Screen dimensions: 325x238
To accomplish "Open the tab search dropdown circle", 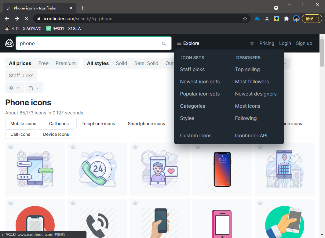I will click(276, 8).
